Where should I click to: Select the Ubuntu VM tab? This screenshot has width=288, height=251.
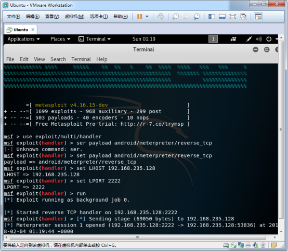21,30
